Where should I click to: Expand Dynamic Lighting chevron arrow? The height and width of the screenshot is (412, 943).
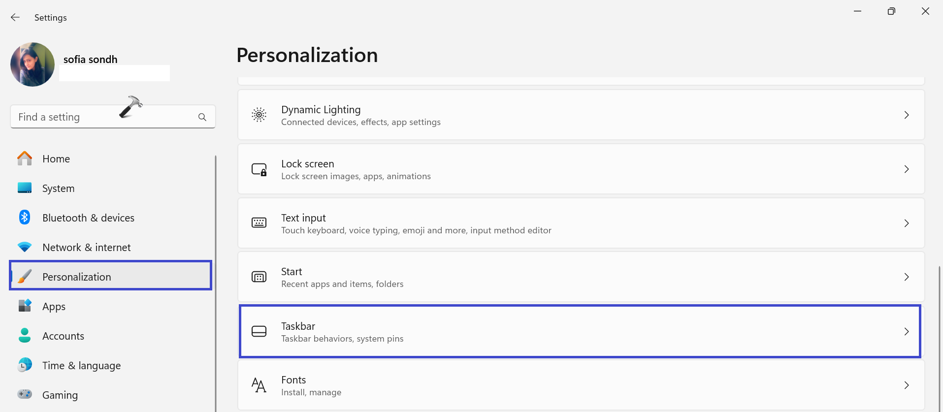[906, 115]
